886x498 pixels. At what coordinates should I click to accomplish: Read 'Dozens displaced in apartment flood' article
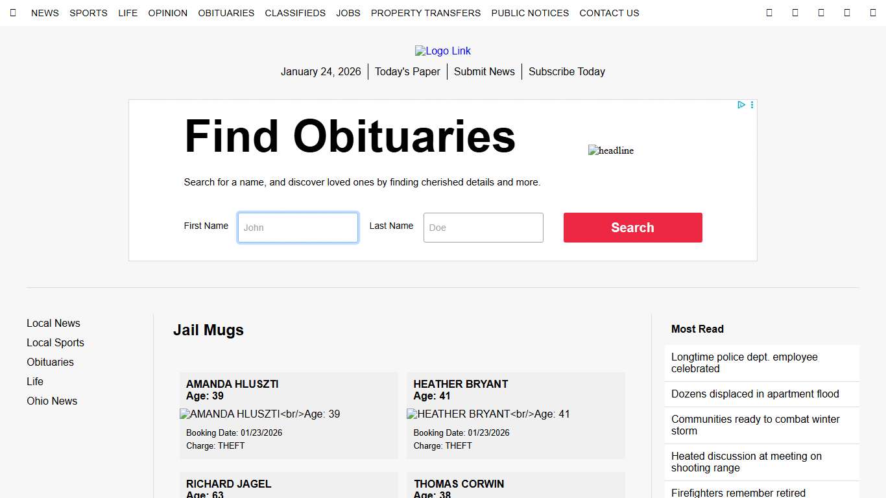point(755,394)
